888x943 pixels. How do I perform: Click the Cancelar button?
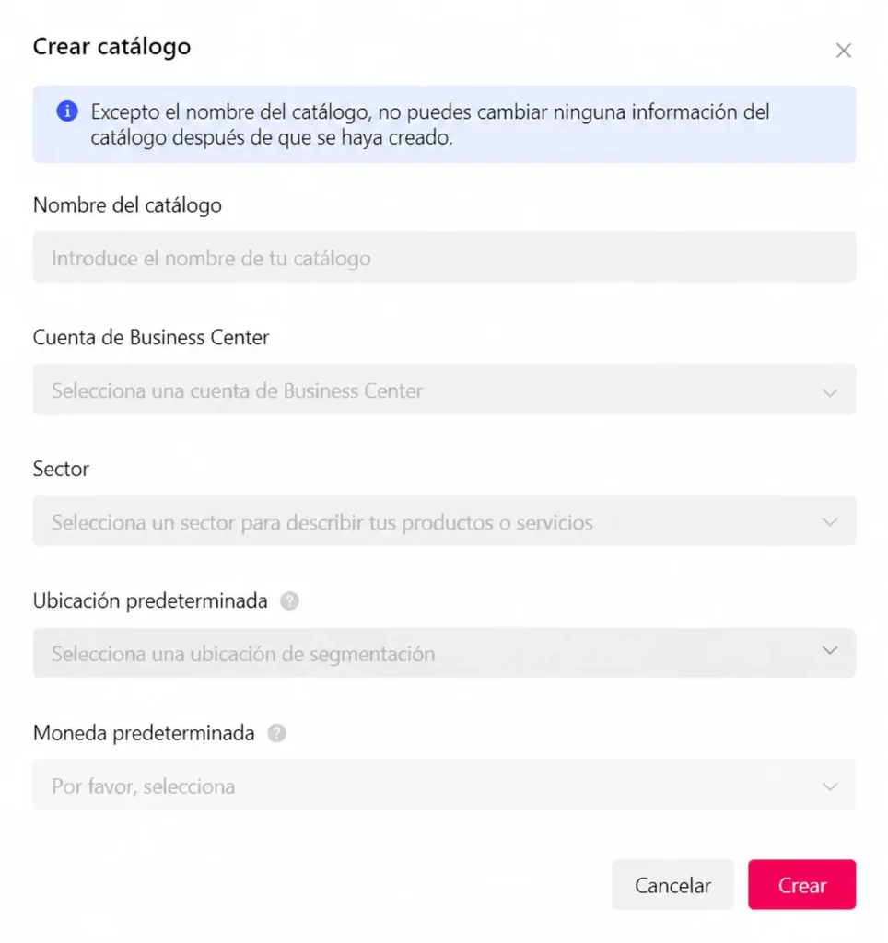tap(672, 885)
